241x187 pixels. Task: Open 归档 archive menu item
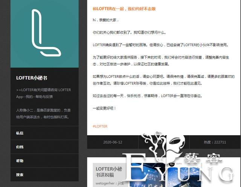[44, 147]
